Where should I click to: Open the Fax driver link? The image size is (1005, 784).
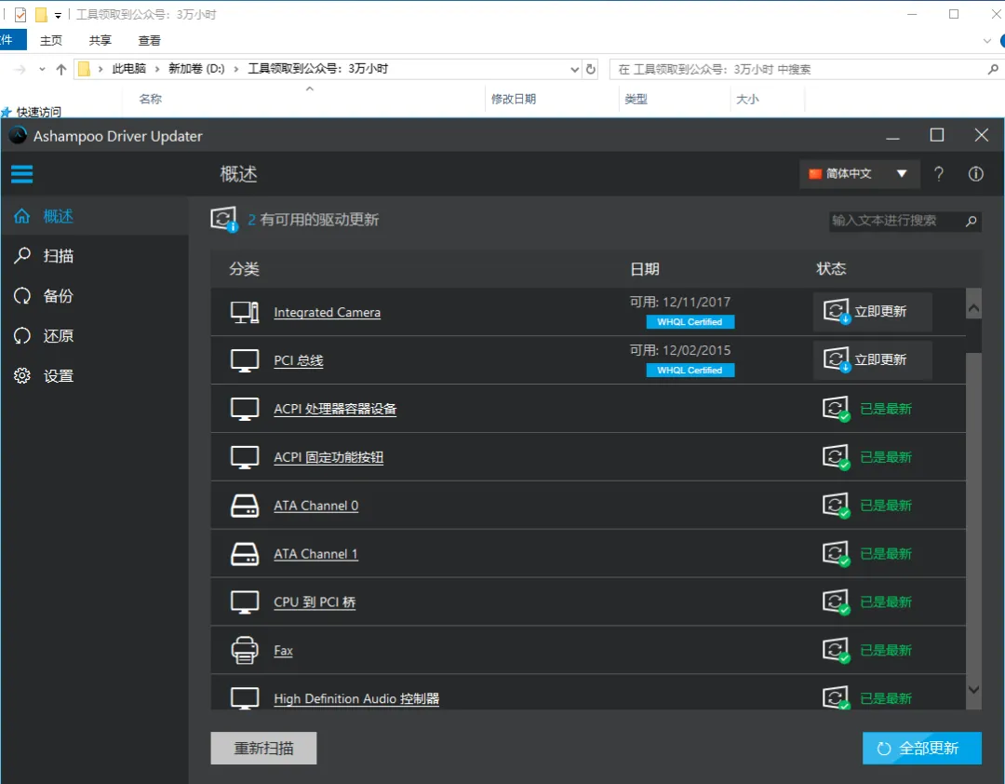click(283, 650)
